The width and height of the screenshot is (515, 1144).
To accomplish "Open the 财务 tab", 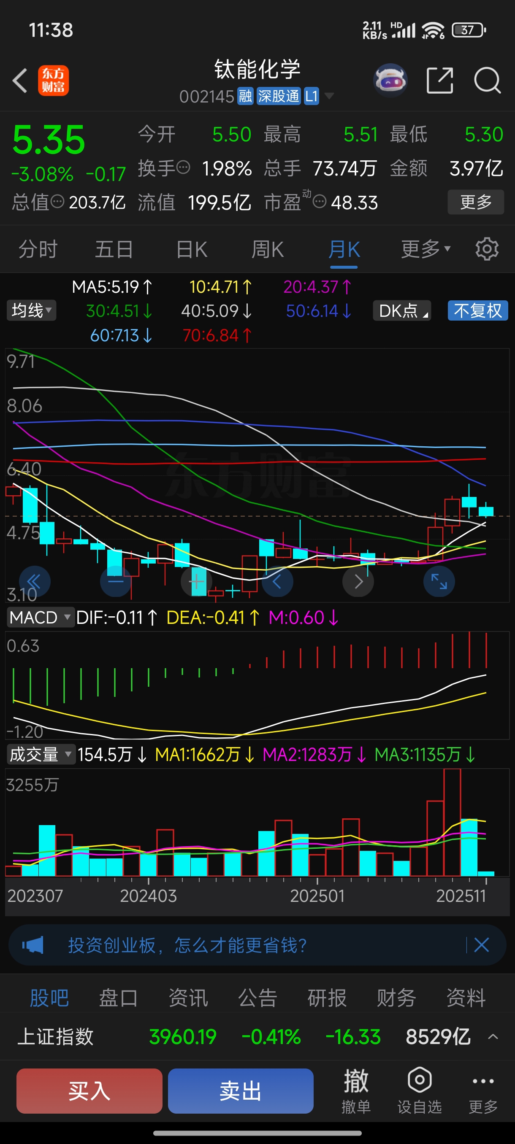I will (396, 998).
